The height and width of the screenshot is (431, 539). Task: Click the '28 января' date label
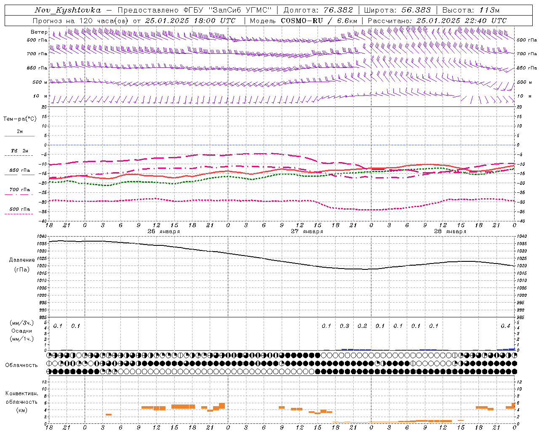(x=450, y=231)
